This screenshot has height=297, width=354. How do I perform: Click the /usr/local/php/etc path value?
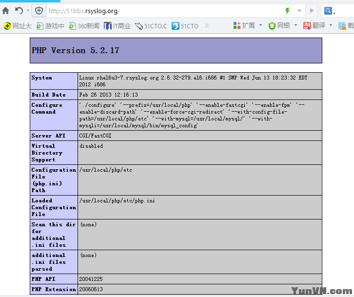click(105, 170)
